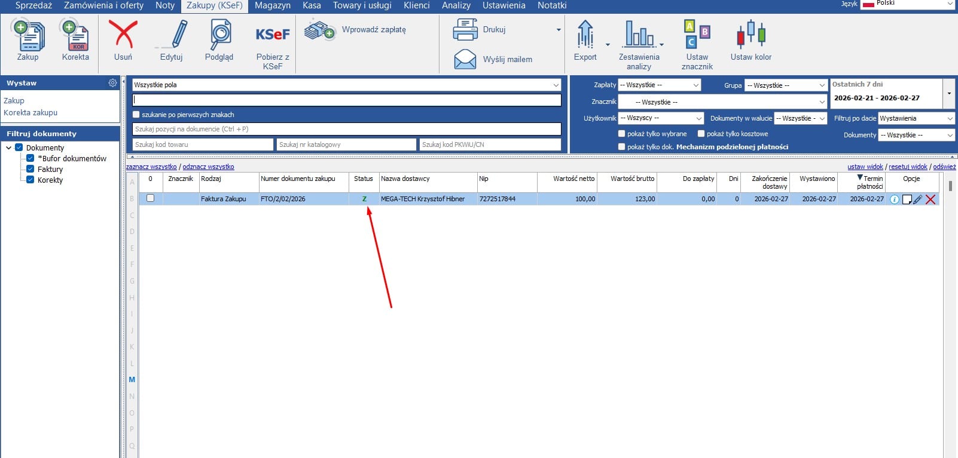Switch to the Analizy menu tab
Screen dimensions: 958x458
456,5
